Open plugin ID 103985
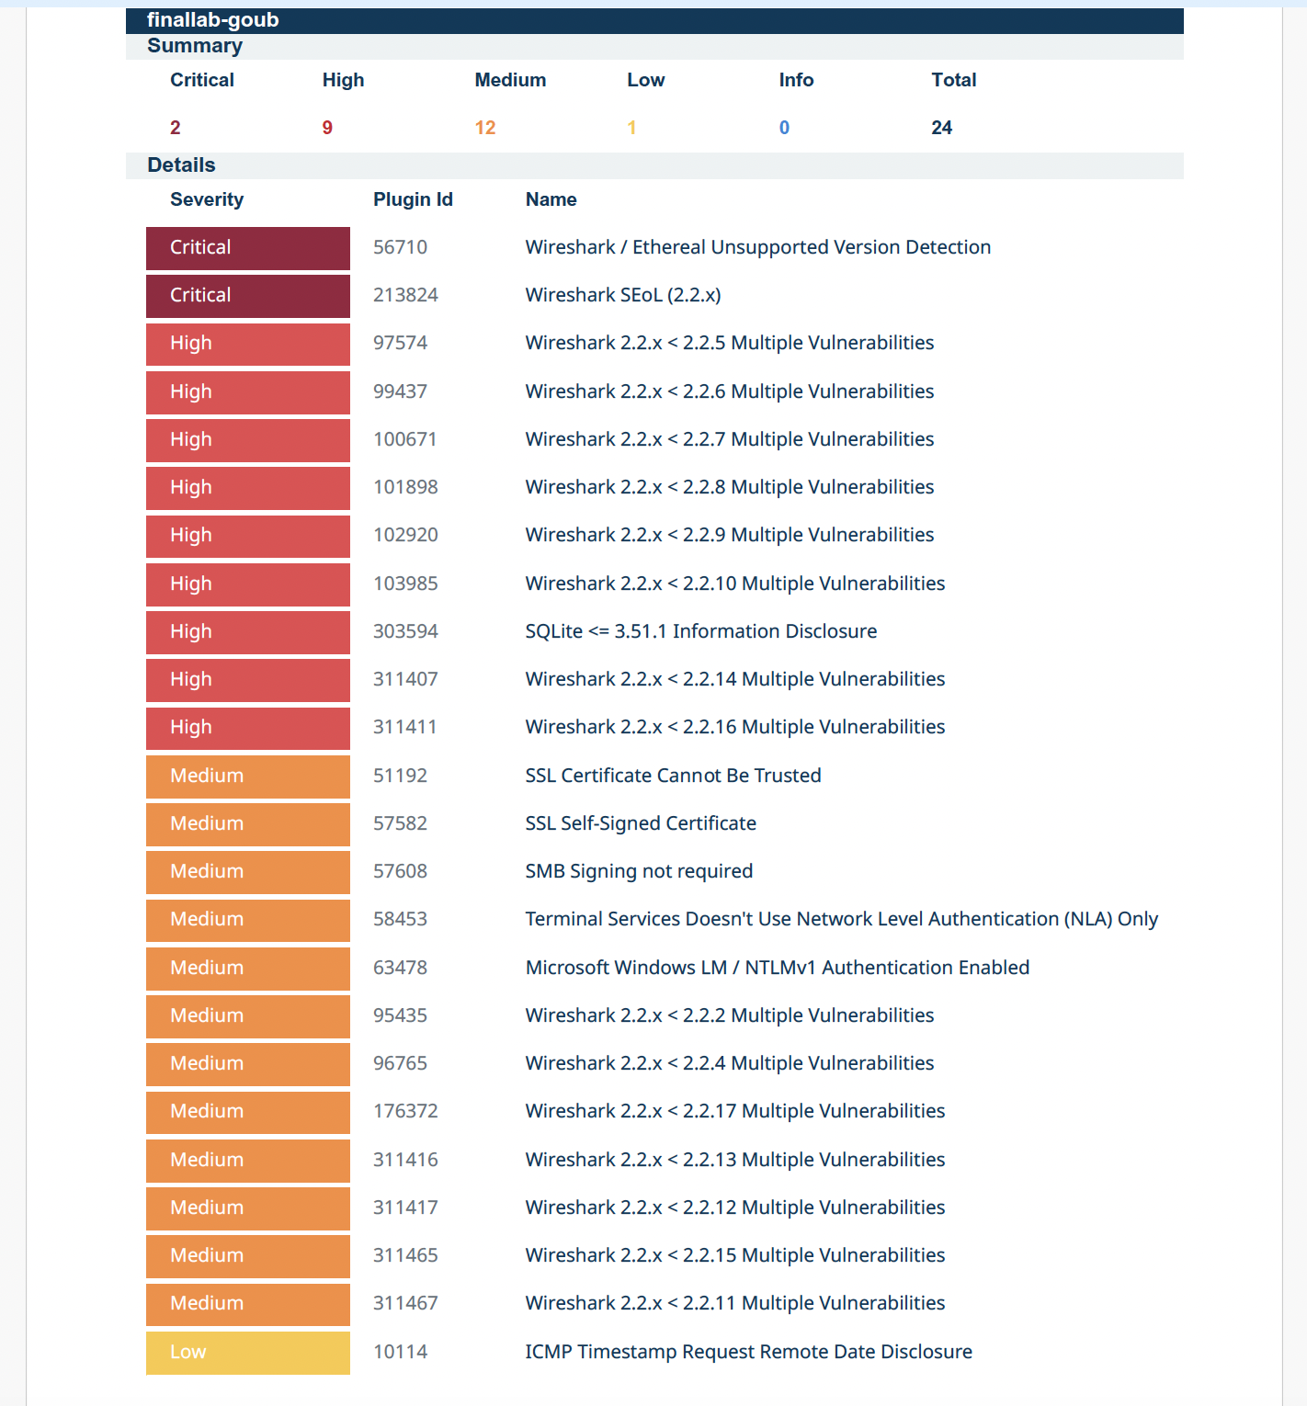The image size is (1307, 1406). 405,584
